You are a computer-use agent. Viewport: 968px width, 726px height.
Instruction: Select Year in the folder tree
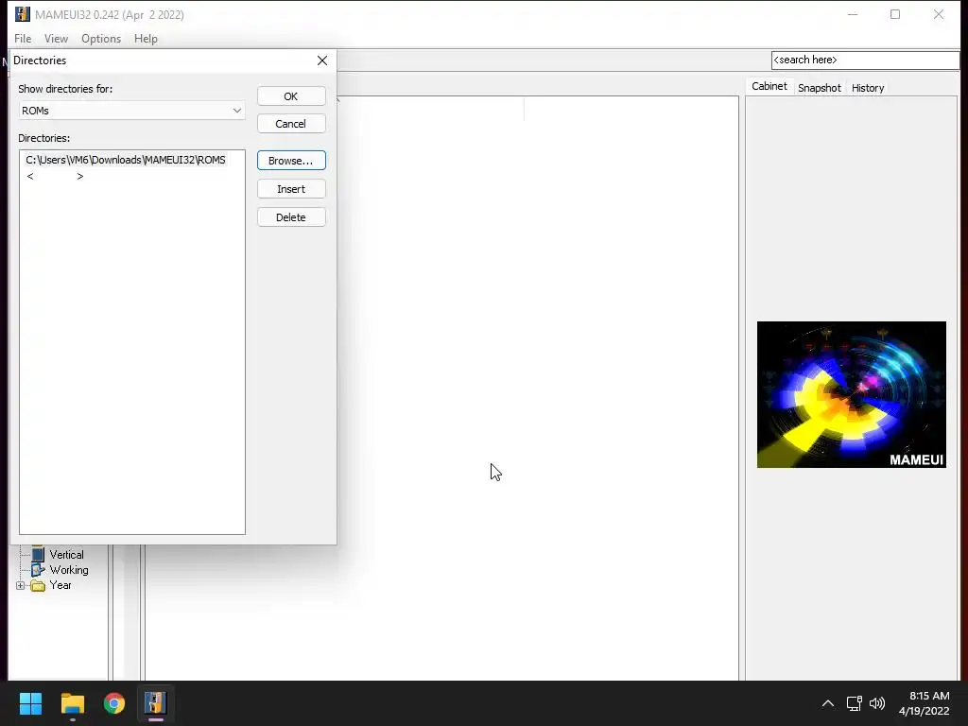[60, 585]
